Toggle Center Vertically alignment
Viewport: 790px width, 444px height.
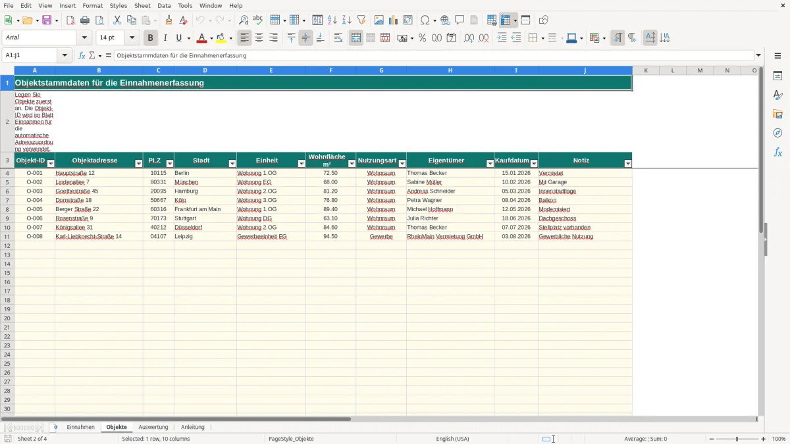305,38
